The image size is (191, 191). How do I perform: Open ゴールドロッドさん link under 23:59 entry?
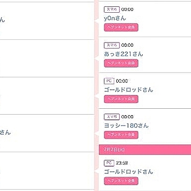pyautogui.click(x=128, y=172)
